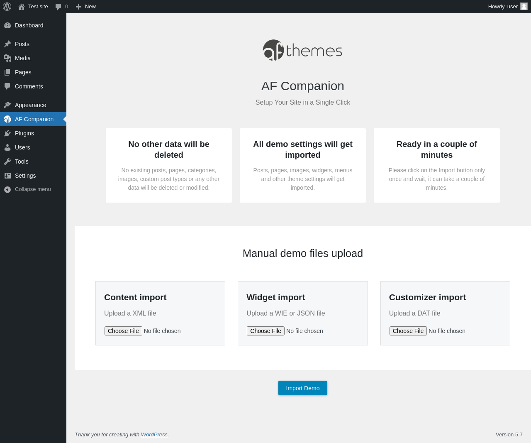Image resolution: width=531 pixels, height=443 pixels.
Task: Click the Comments speech bubble sidebar icon
Action: [x=7, y=86]
